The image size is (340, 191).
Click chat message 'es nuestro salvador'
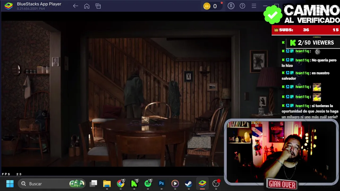tap(305, 76)
